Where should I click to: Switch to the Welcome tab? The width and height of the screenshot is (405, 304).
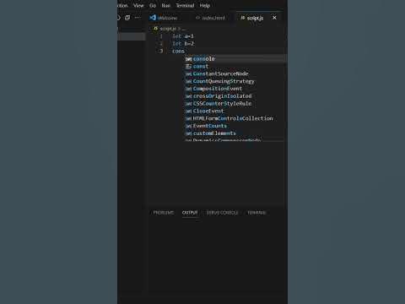(167, 18)
